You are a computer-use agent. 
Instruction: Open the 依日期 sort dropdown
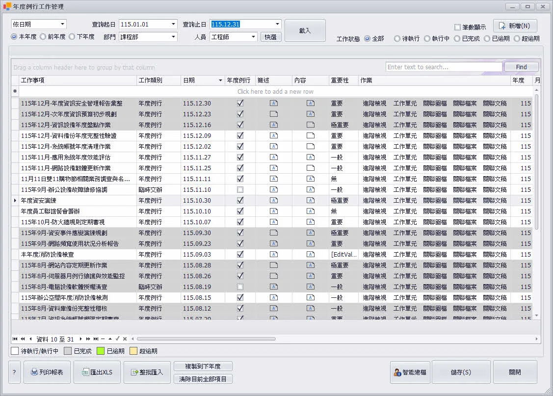pos(62,24)
